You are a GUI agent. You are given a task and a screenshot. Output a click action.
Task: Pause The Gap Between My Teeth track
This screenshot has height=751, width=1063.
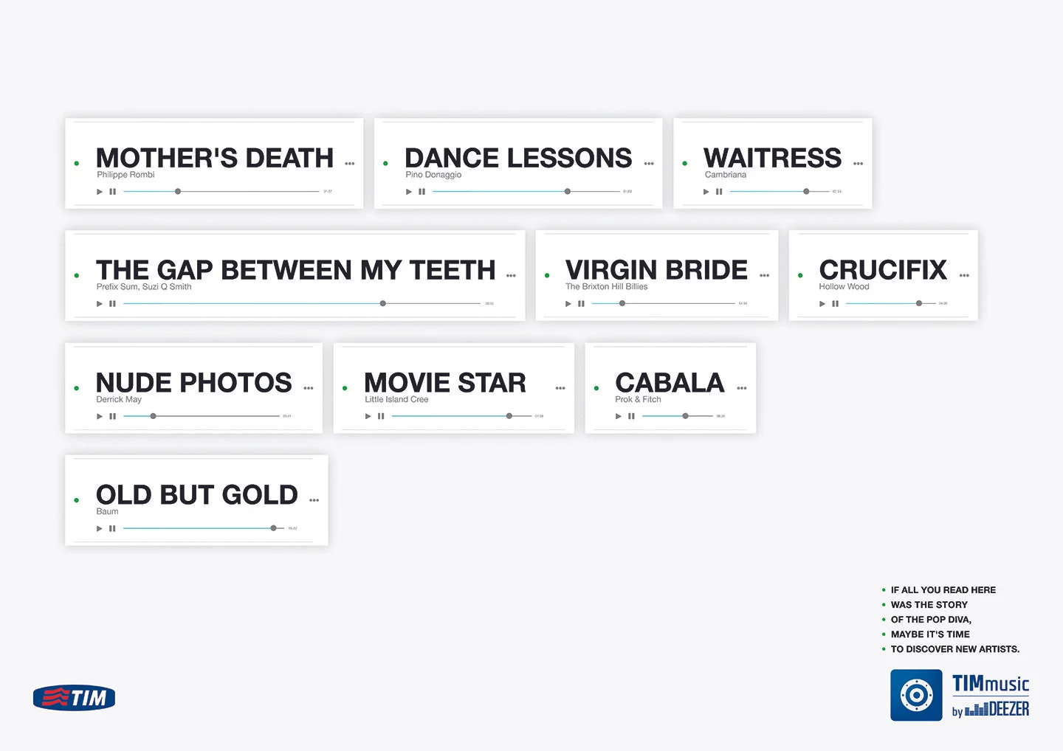click(112, 304)
